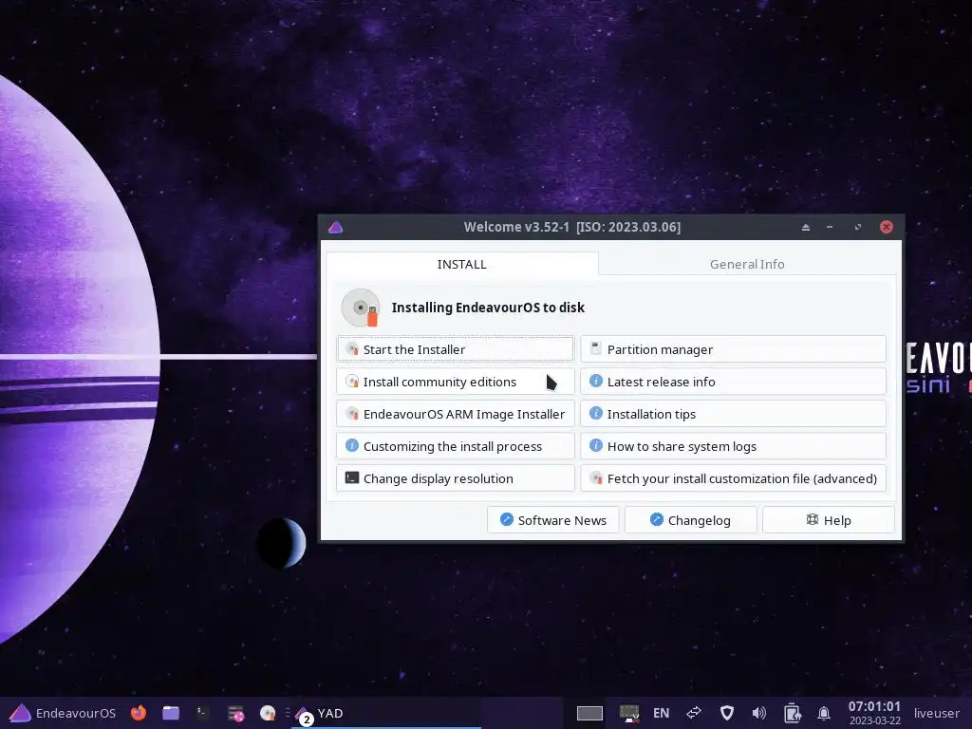Image resolution: width=972 pixels, height=729 pixels.
Task: Start the Installer
Action: (455, 349)
